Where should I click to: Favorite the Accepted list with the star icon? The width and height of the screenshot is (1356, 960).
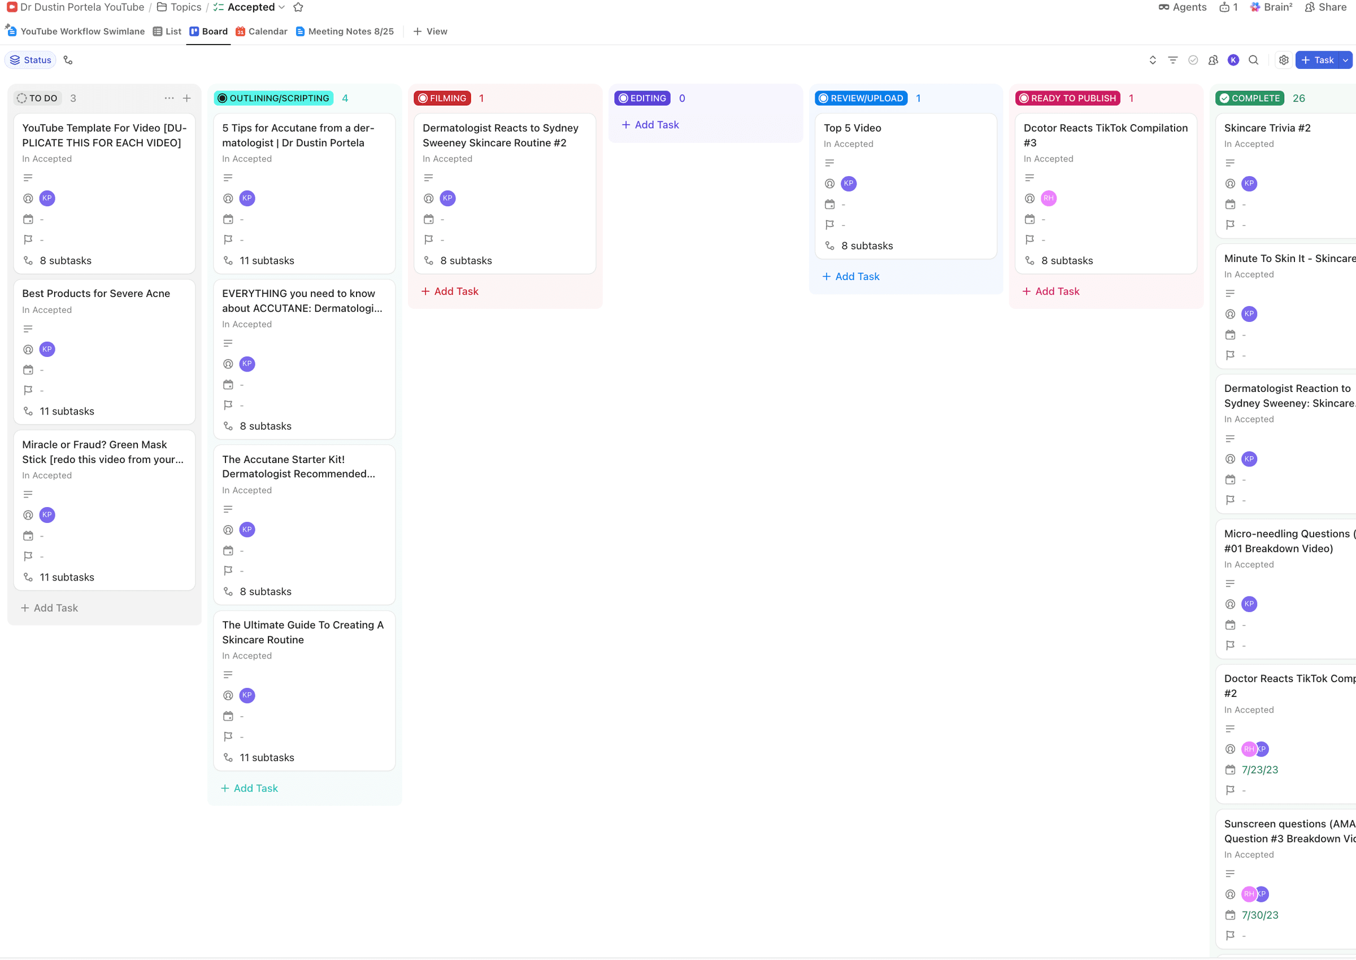pos(299,7)
